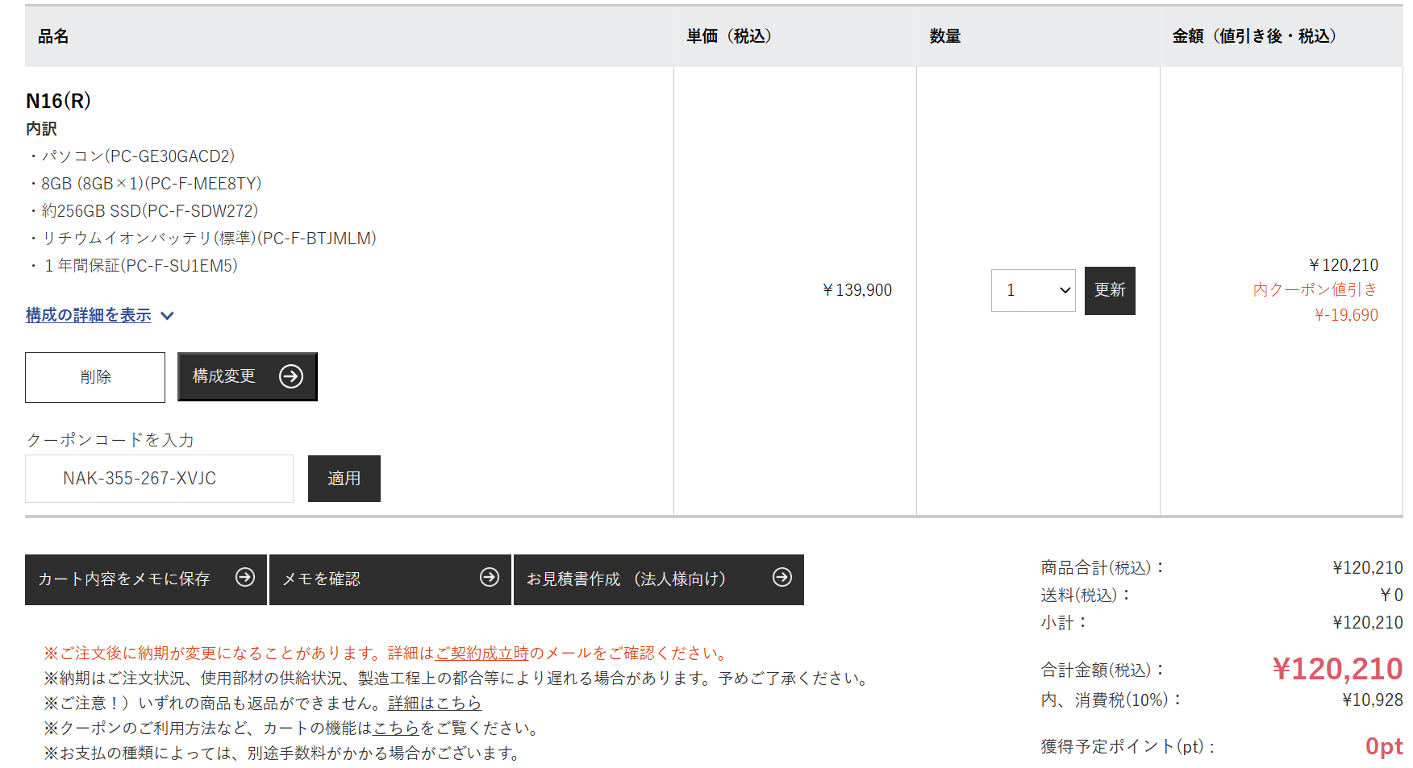Click the 更新 update button

pyautogui.click(x=1110, y=290)
